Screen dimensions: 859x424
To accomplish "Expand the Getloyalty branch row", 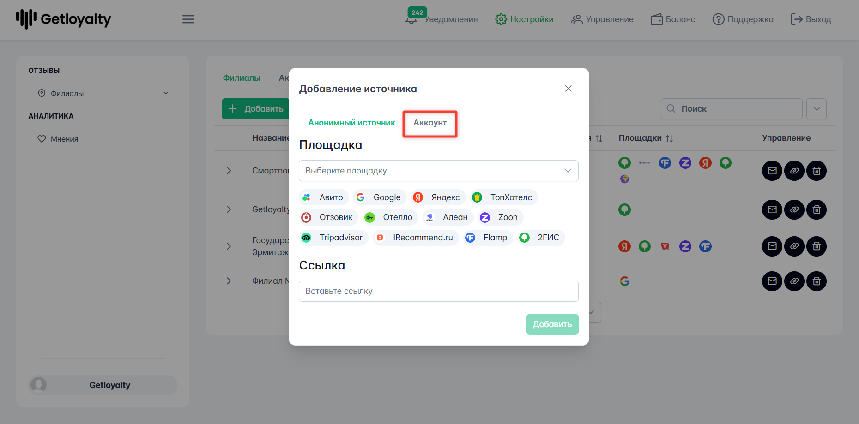I will 229,209.
